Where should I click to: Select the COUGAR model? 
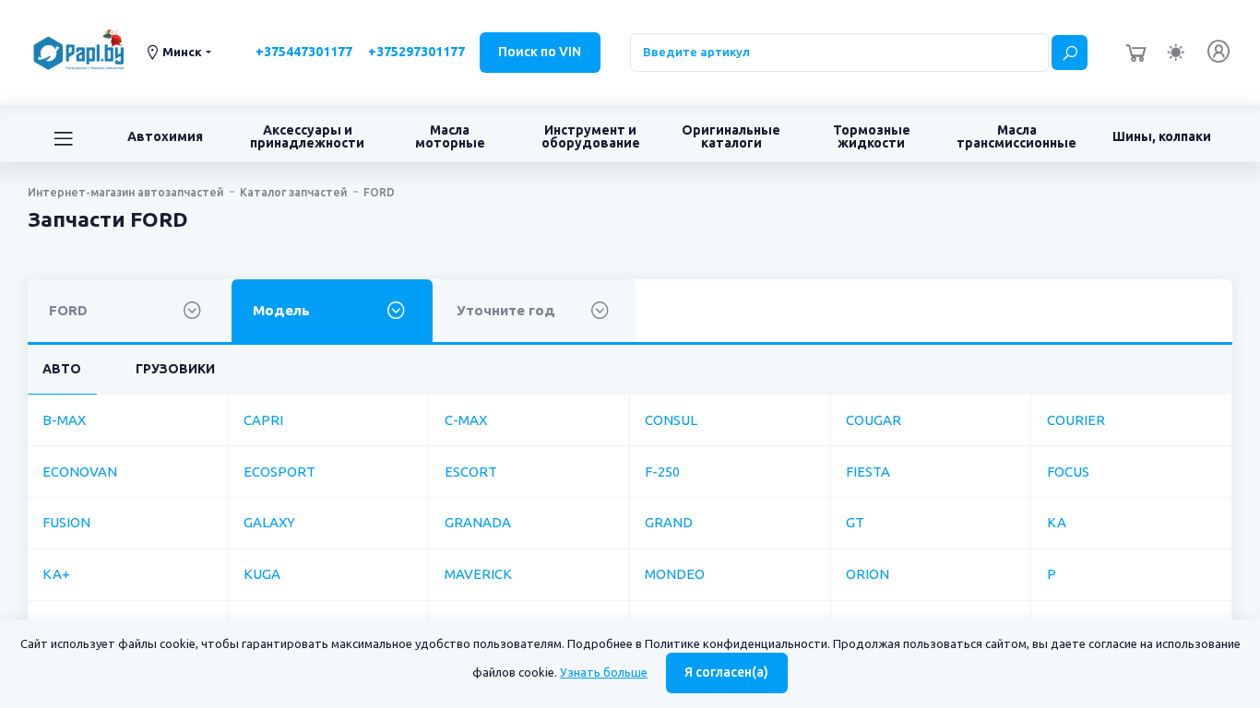point(874,420)
